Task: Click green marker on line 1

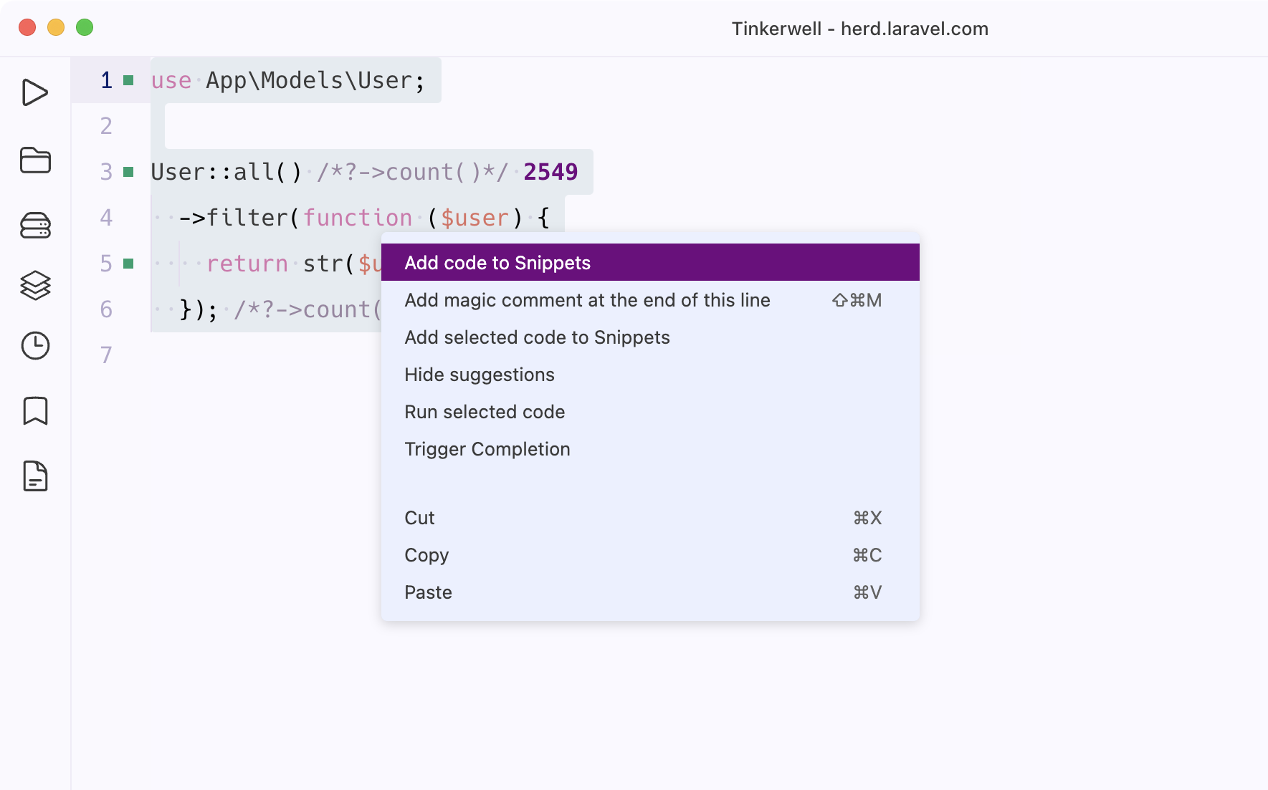Action: pyautogui.click(x=128, y=80)
